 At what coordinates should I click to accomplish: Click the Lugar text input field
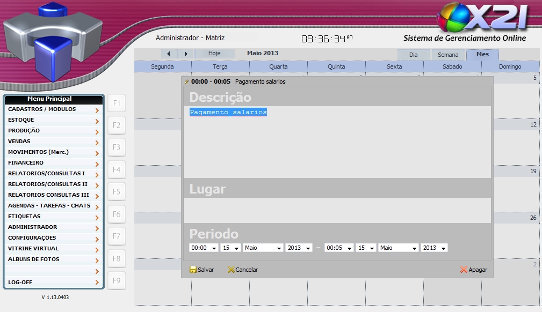coord(337,210)
